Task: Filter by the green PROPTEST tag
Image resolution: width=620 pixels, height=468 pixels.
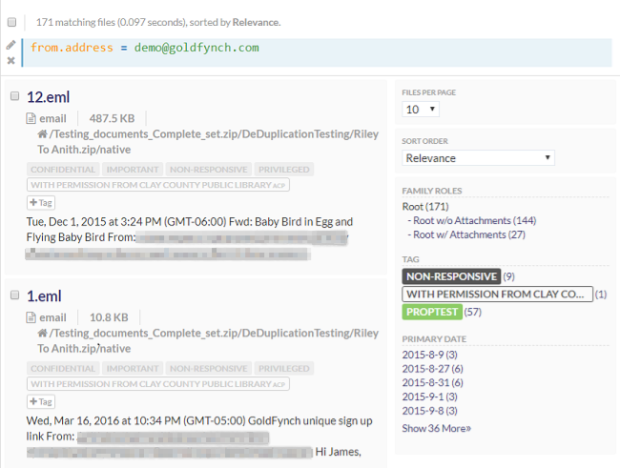Action: coord(432,312)
